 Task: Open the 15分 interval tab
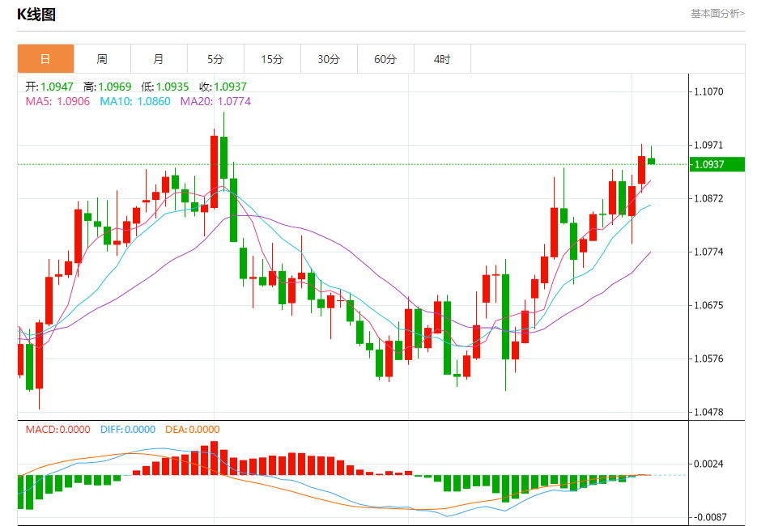(x=272, y=59)
